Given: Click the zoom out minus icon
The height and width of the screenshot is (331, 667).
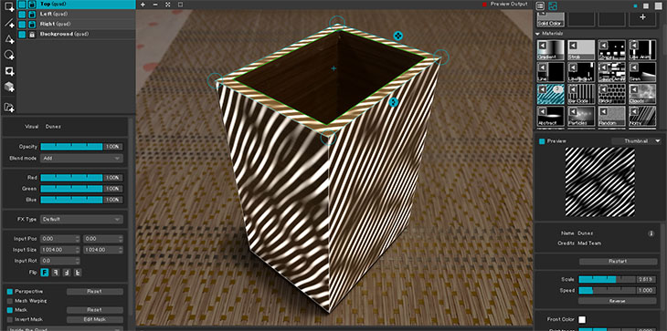Looking at the screenshot, I should [x=155, y=5].
